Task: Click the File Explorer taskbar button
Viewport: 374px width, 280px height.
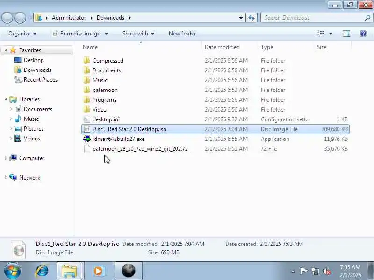Action: [69, 271]
